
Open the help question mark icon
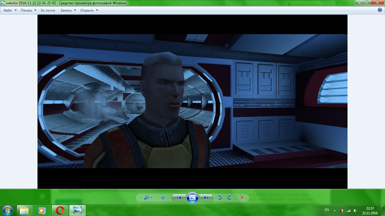[380, 10]
